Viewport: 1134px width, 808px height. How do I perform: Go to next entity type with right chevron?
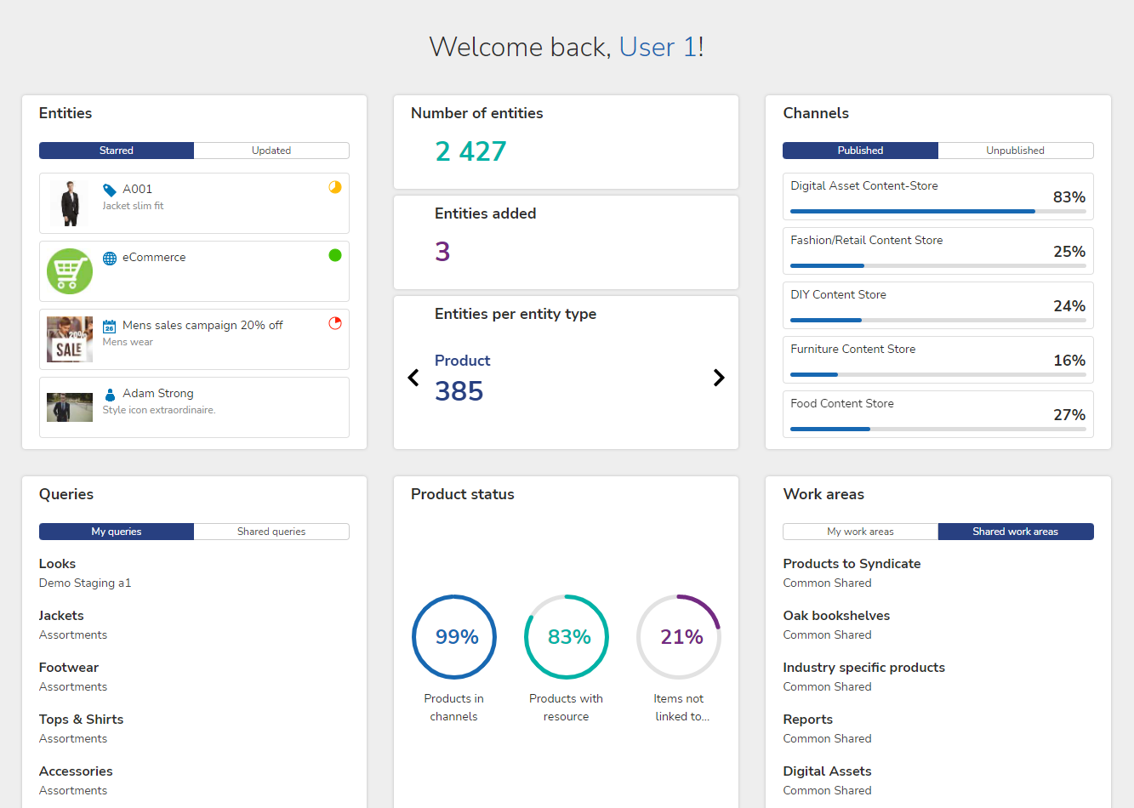coord(719,378)
